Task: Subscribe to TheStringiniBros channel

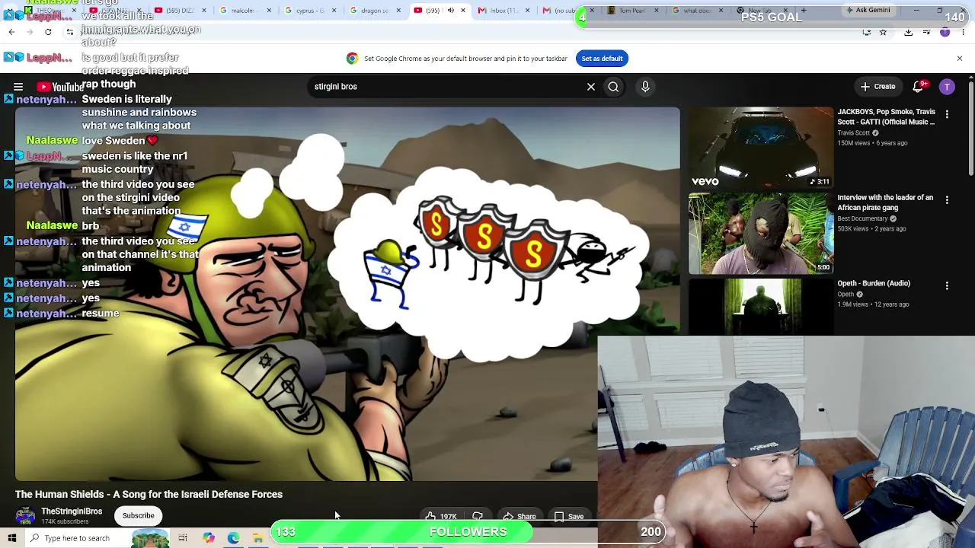Action: pos(139,516)
